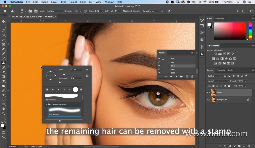Select the Zoom tool
Viewport: 255px width, 148px height.
[3, 113]
